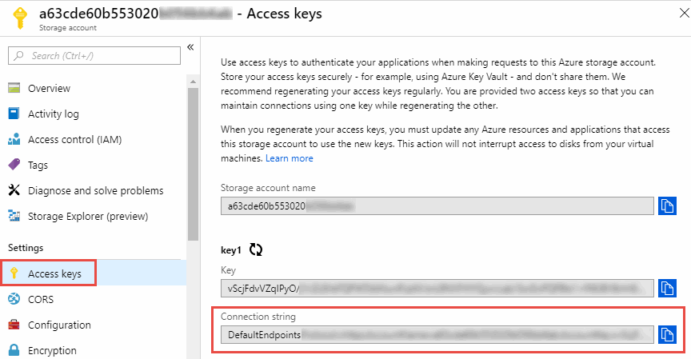Click the Storage Explorer (preview) icon
The width and height of the screenshot is (691, 359).
[x=14, y=217]
